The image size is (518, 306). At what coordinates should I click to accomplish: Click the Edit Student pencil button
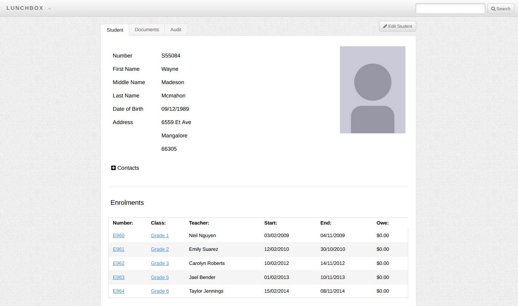(397, 26)
